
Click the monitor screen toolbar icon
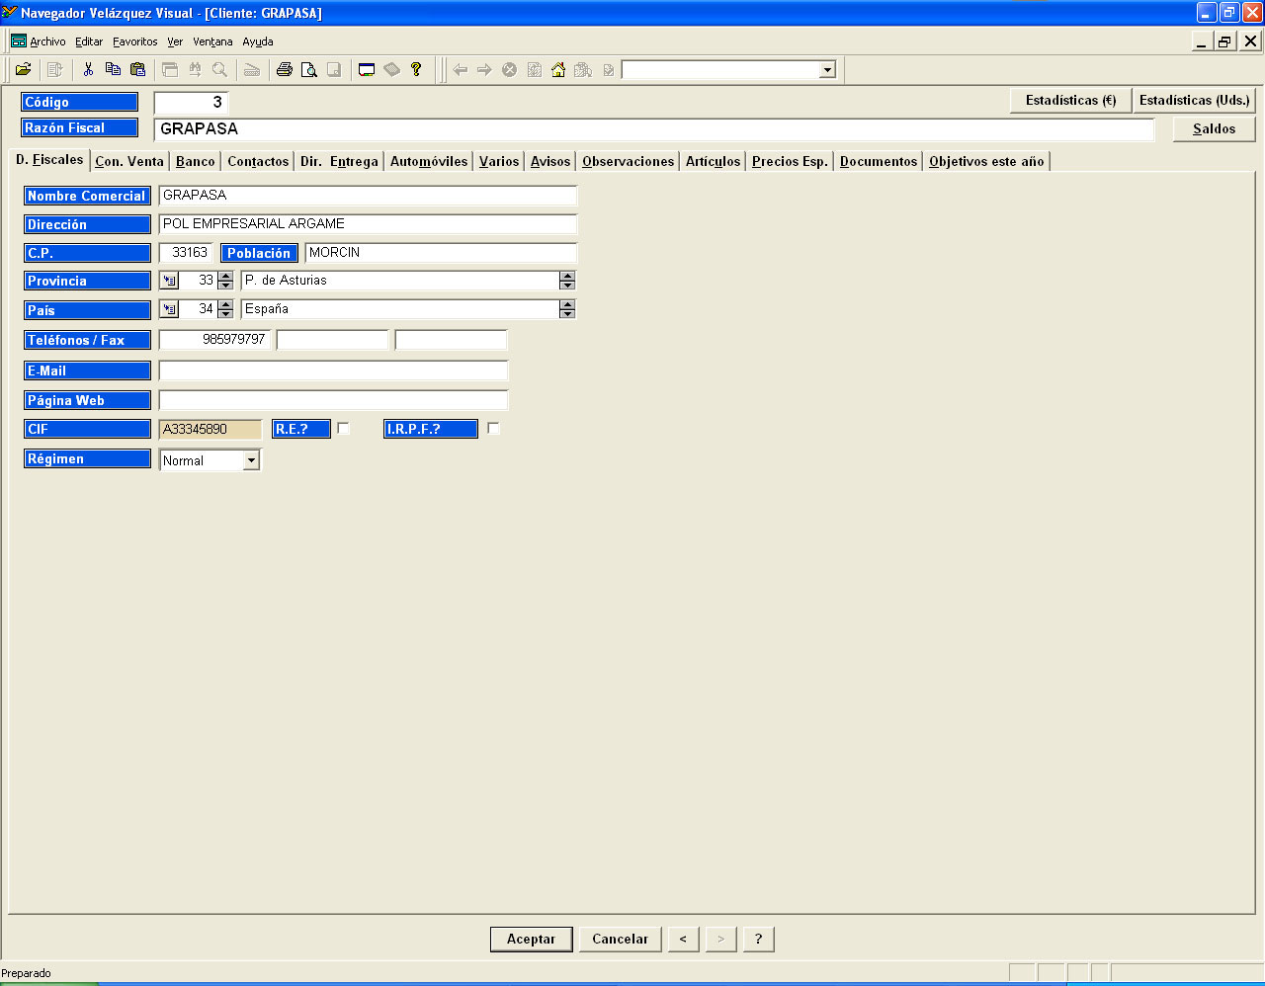[x=367, y=69]
